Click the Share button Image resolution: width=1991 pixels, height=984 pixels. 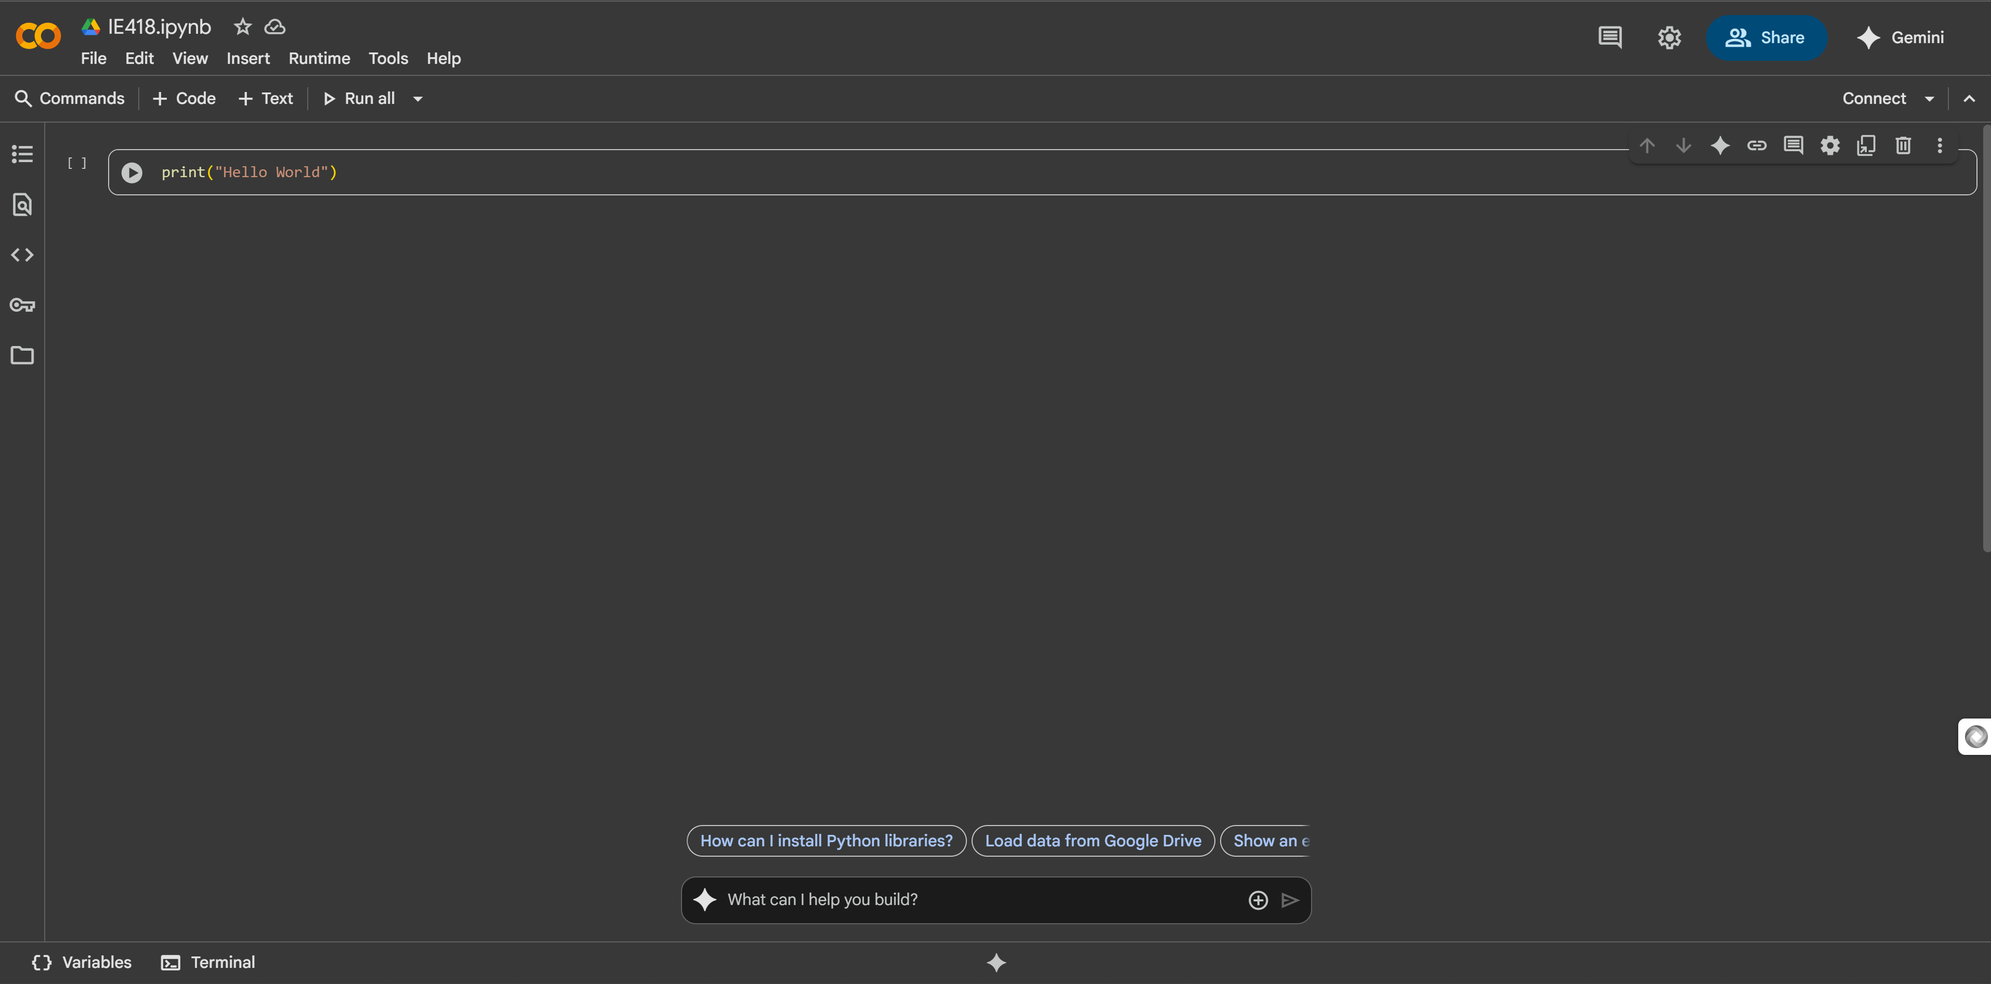tap(1766, 38)
